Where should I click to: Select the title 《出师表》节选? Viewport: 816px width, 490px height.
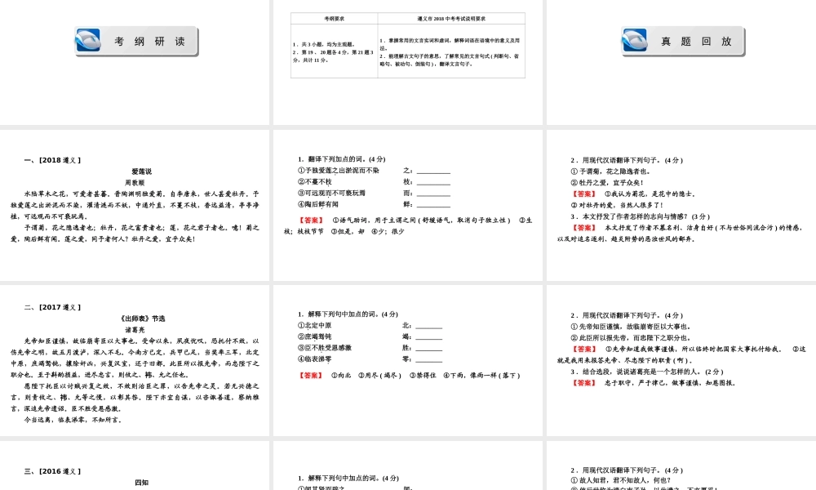142,318
